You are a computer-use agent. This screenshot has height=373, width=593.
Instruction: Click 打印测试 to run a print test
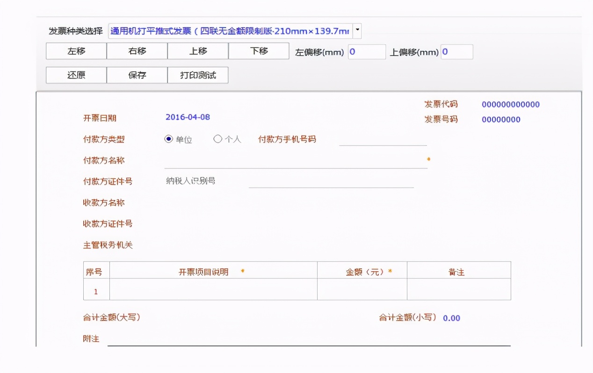pyautogui.click(x=198, y=75)
